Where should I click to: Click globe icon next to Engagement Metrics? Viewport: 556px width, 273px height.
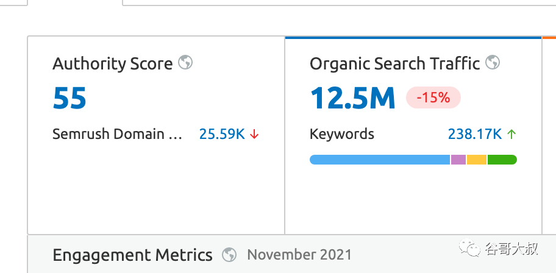(x=229, y=255)
